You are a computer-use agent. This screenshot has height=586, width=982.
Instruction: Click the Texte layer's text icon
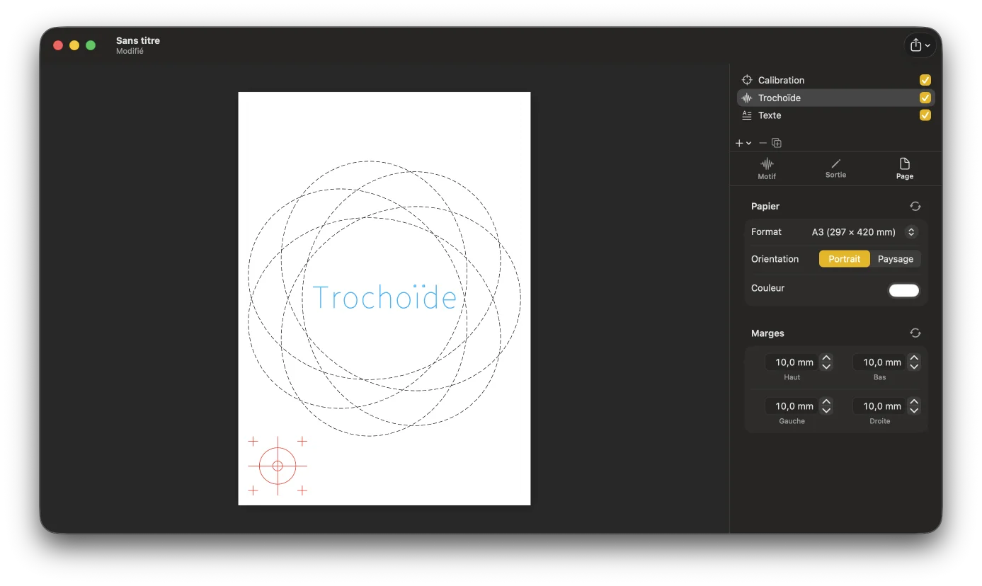[747, 115]
